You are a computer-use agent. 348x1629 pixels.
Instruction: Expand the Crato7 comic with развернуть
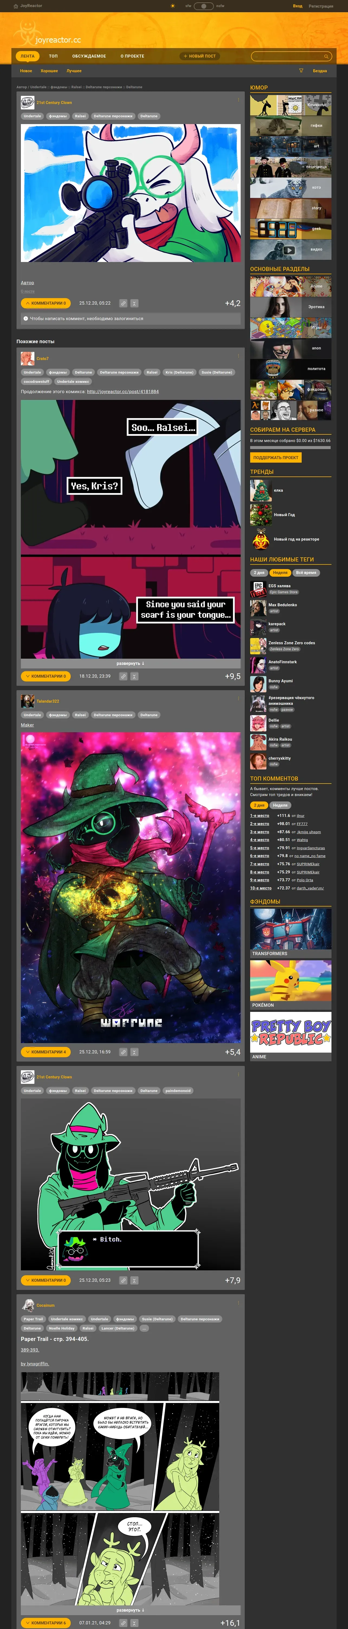131,663
